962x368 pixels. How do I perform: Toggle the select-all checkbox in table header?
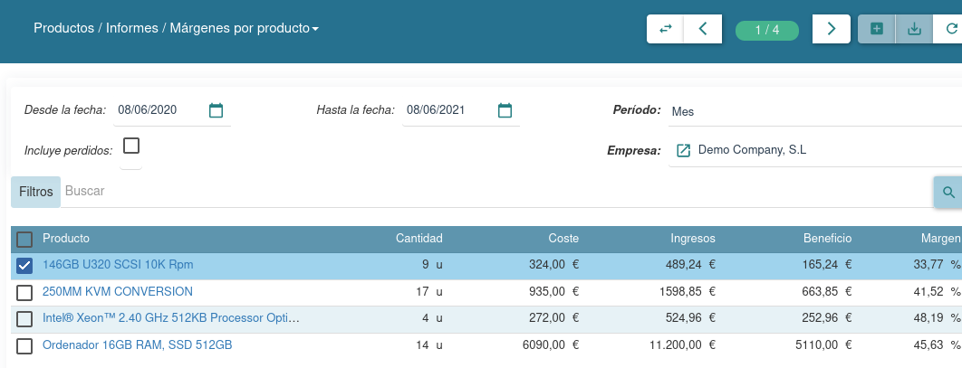point(24,239)
